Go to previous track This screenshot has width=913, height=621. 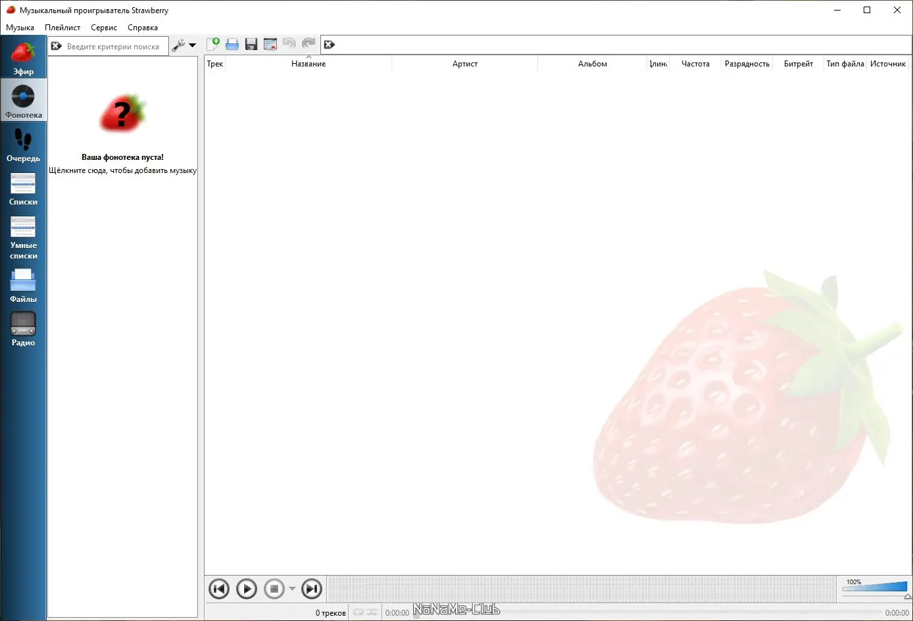click(x=219, y=589)
